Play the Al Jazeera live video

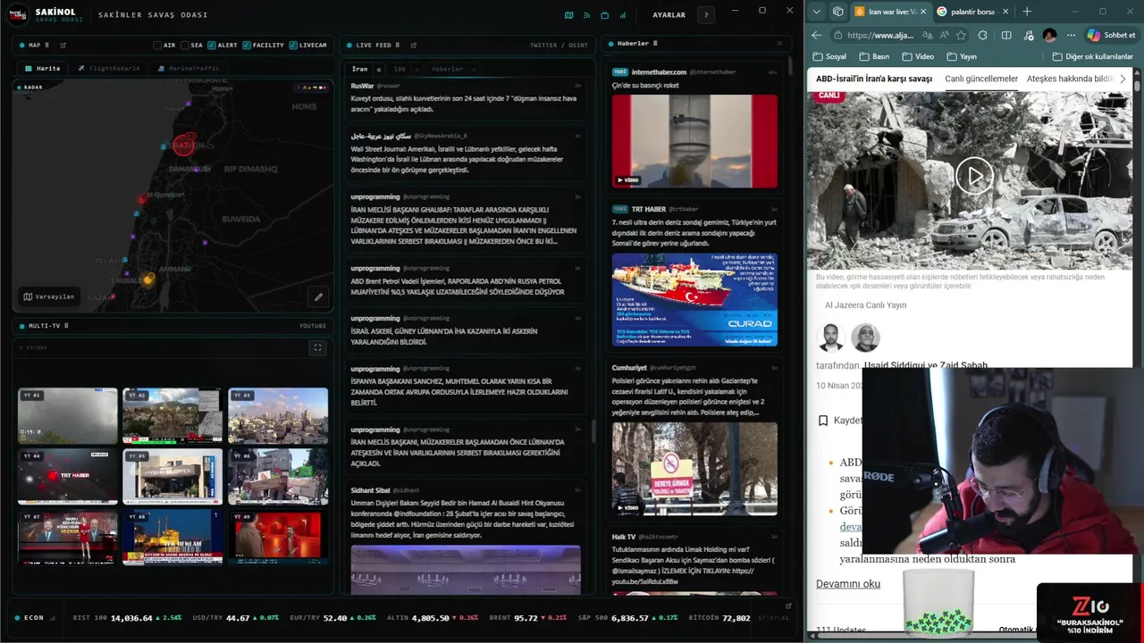point(974,176)
